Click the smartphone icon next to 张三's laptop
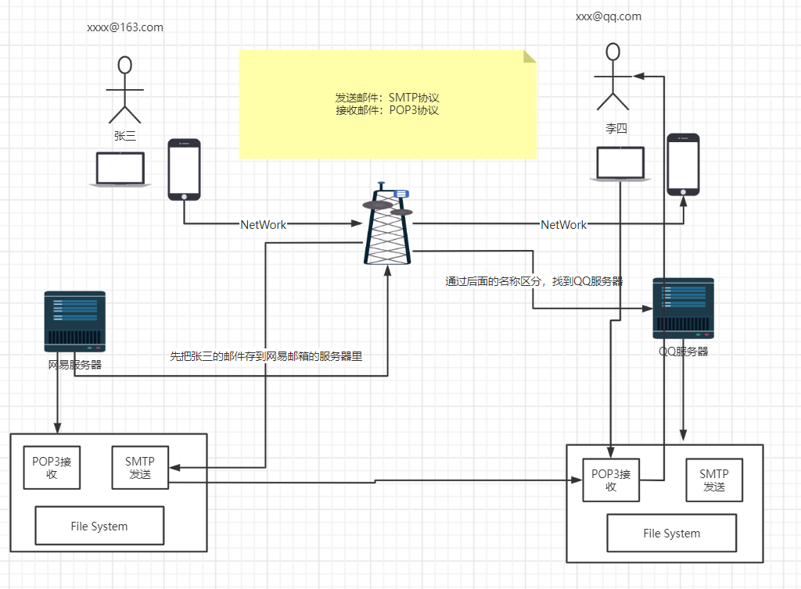 pos(184,170)
